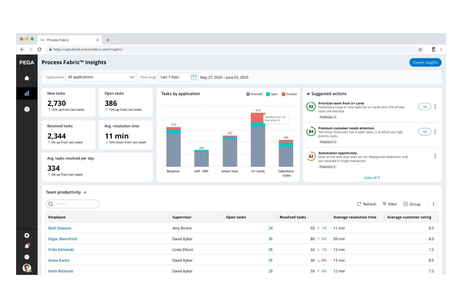Select the Insights bar chart sidebar icon

coord(27,93)
